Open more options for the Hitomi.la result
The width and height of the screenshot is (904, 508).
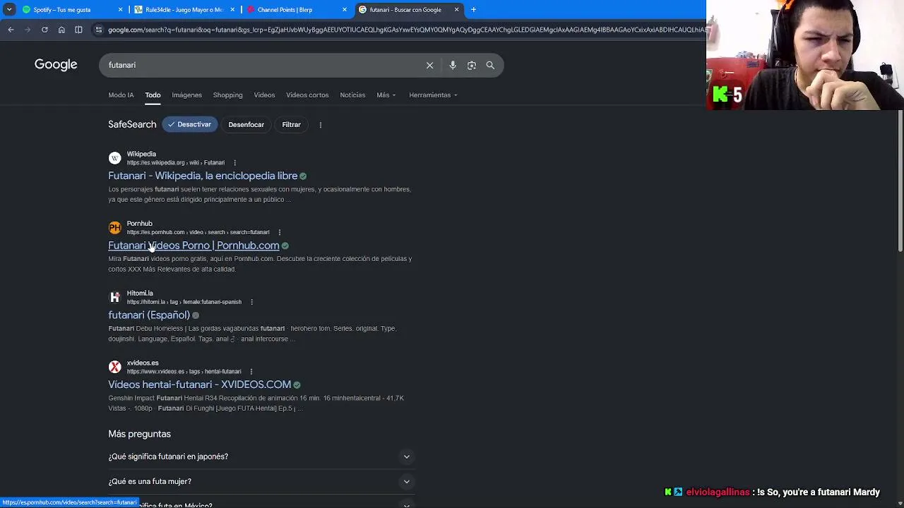251,302
